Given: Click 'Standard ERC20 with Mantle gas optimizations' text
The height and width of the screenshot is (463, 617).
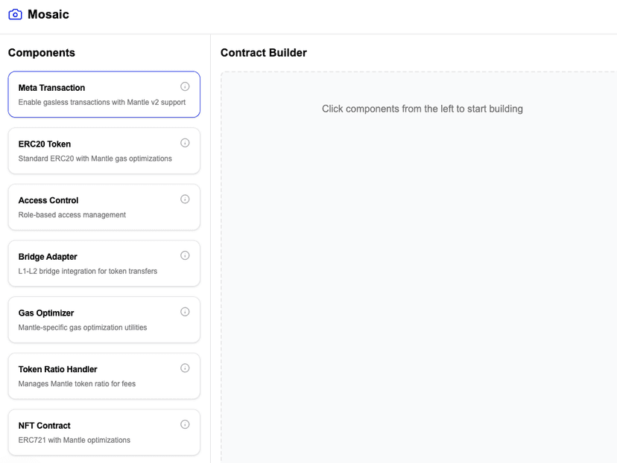Looking at the screenshot, I should tap(95, 159).
